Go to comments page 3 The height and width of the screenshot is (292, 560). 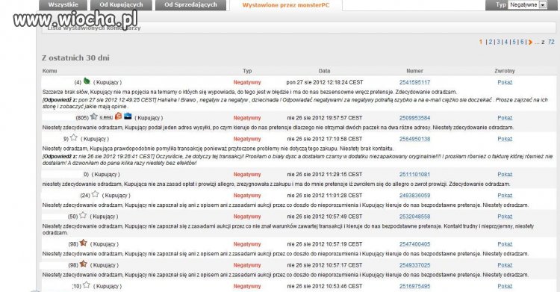[x=498, y=42]
